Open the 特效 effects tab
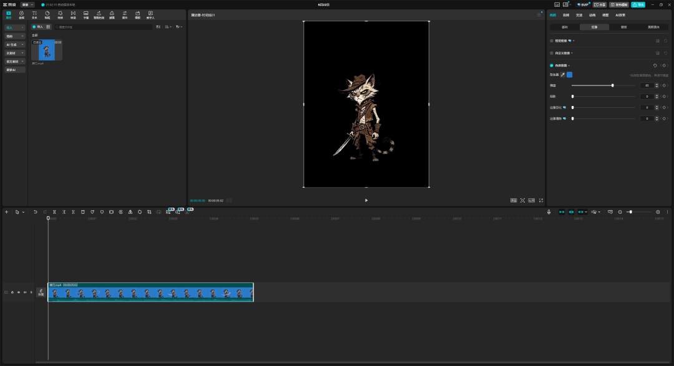Viewport: 674px width, 366px height. (x=60, y=15)
